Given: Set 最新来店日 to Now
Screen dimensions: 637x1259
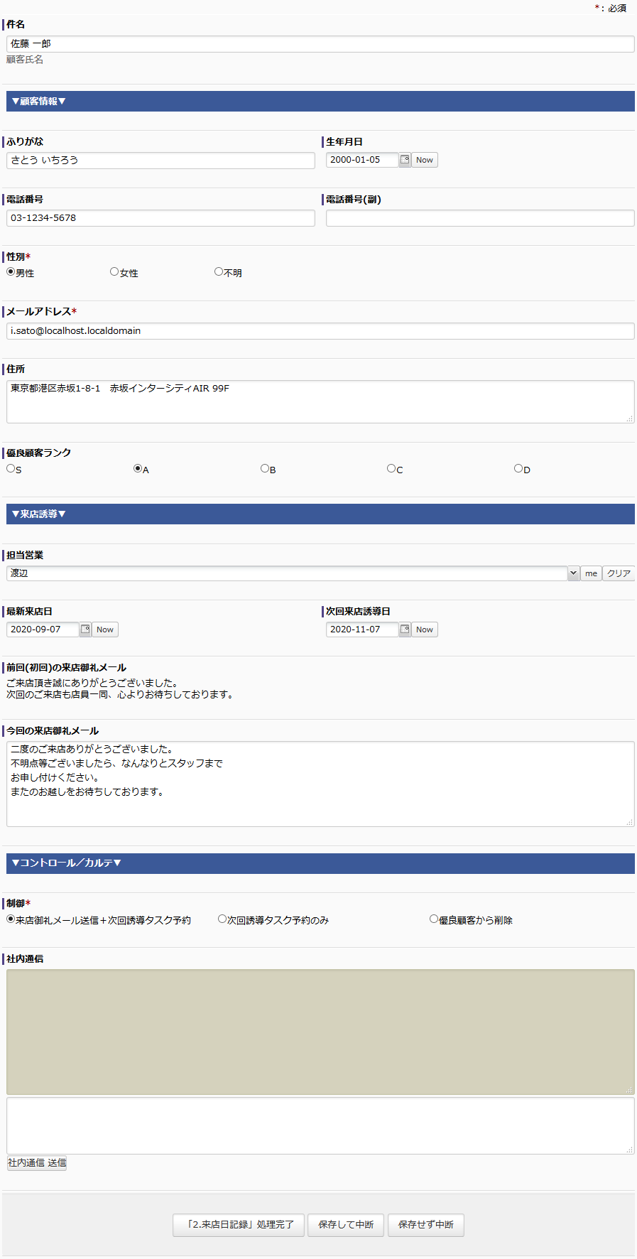Looking at the screenshot, I should [105, 629].
